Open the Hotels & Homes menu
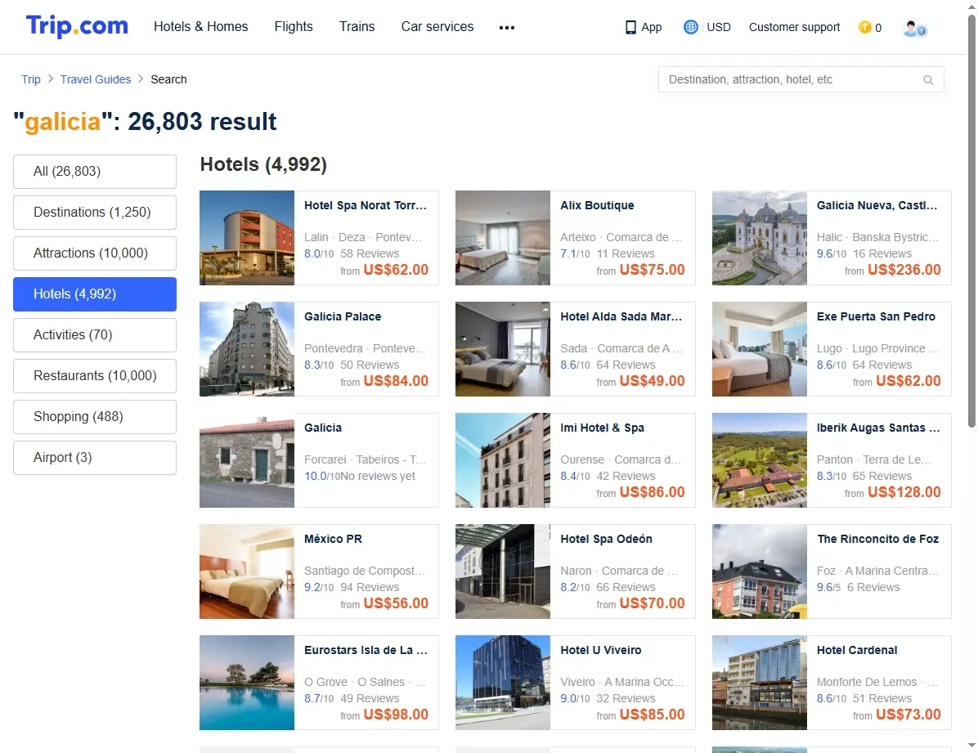 [201, 26]
